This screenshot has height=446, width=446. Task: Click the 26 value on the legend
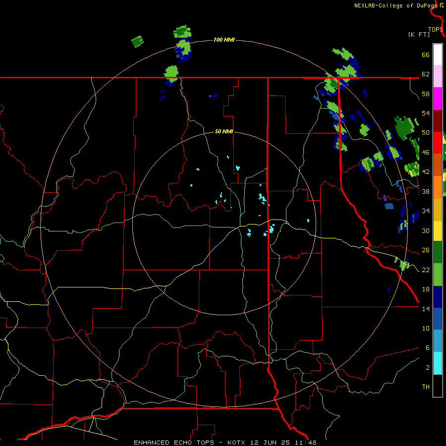click(426, 250)
